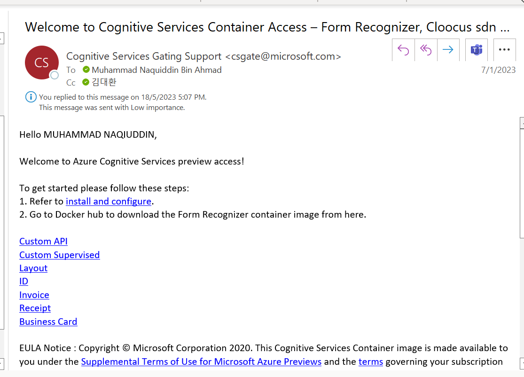Open the Custom API link
This screenshot has width=524, height=377.
tap(43, 241)
